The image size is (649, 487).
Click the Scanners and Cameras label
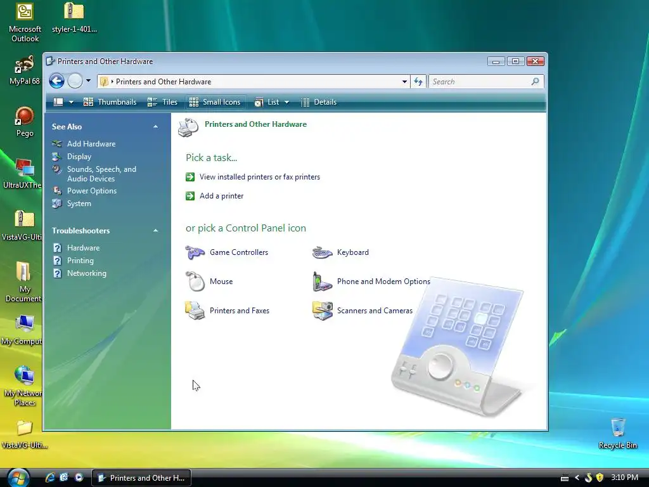375,311
